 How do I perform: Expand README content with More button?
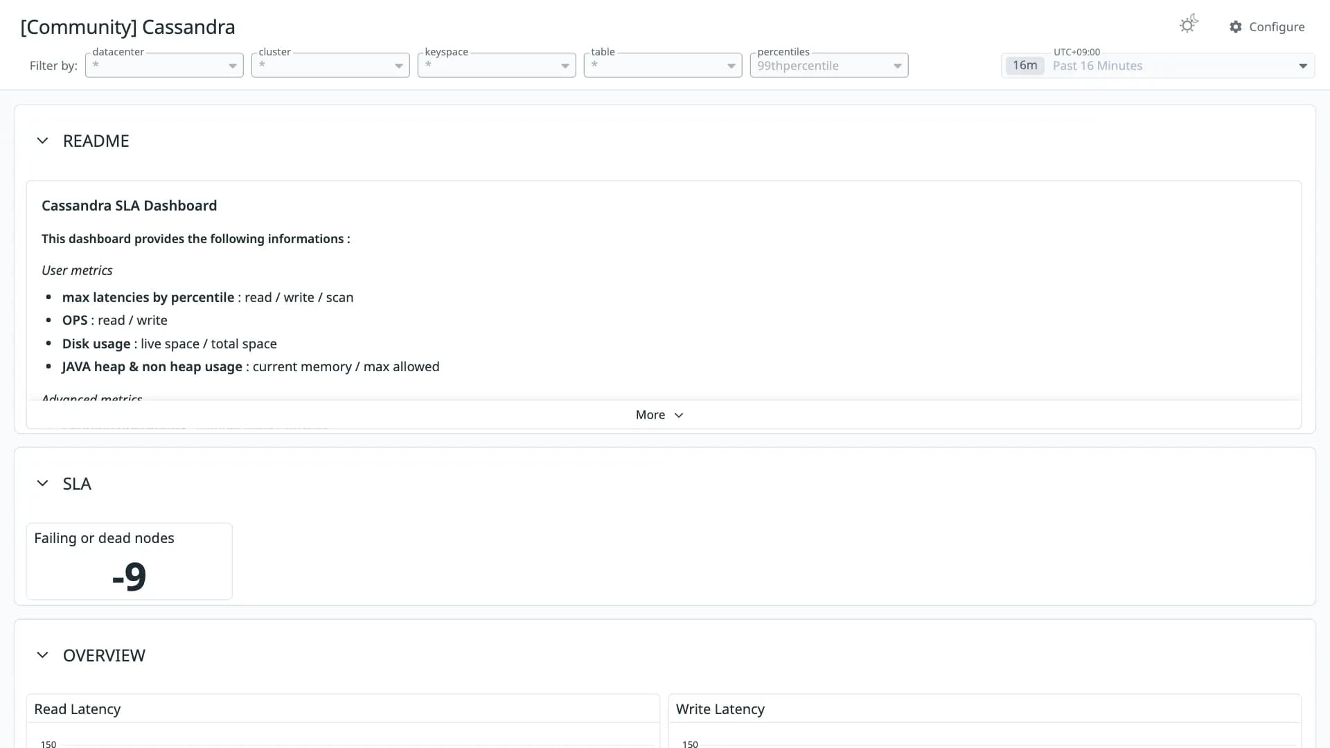pyautogui.click(x=659, y=415)
